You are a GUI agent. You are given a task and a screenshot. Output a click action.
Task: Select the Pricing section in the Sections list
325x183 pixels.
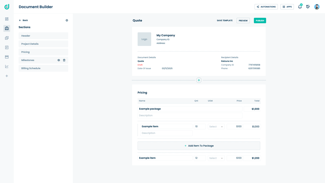(43, 52)
